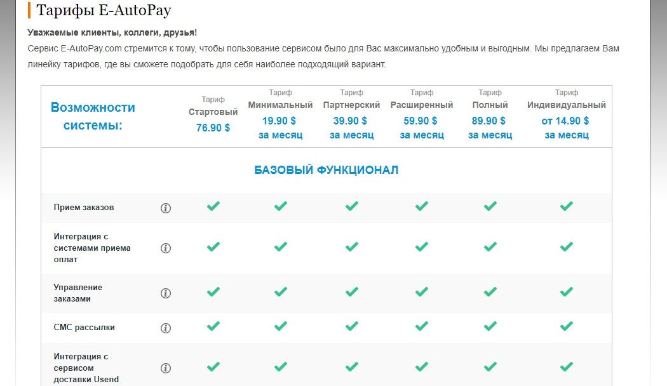Image resolution: width=667 pixels, height=386 pixels.
Task: Select the Тариф Стартовый column header
Action: click(x=213, y=114)
